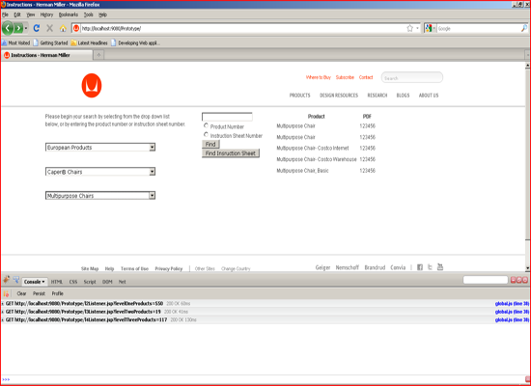Open a new tab with plus button
Image resolution: width=531 pixels, height=386 pixels.
click(x=98, y=55)
